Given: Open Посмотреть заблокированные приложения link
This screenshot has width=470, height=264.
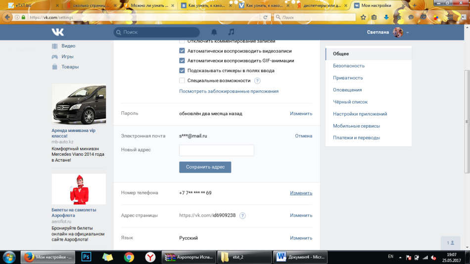Looking at the screenshot, I should coord(229,91).
